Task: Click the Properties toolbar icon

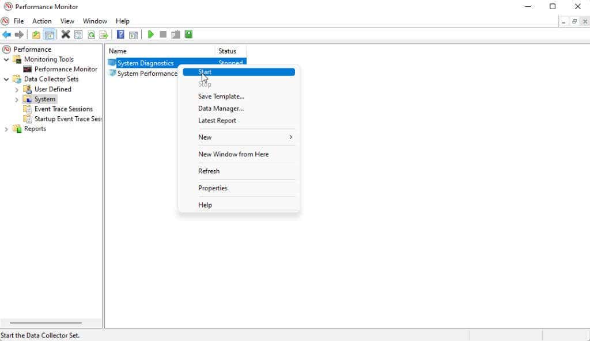Action: point(78,35)
